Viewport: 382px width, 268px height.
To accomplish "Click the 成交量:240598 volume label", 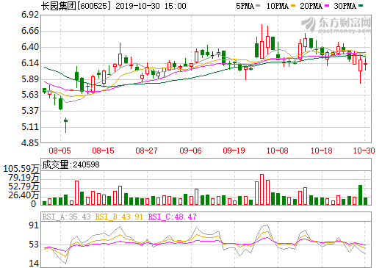I will pyautogui.click(x=71, y=164).
